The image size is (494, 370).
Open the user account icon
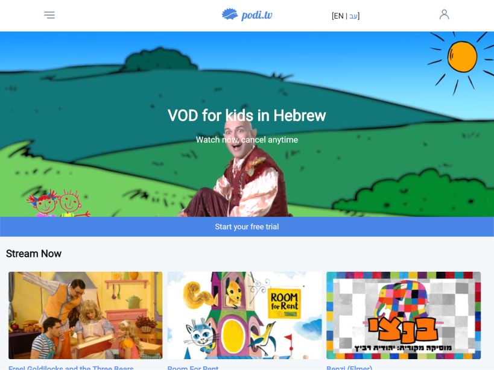click(444, 14)
